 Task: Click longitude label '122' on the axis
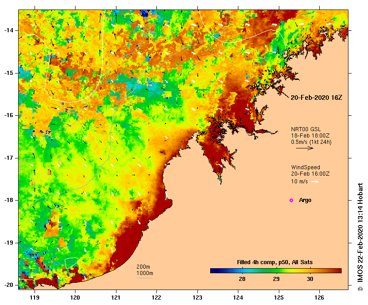click(156, 298)
